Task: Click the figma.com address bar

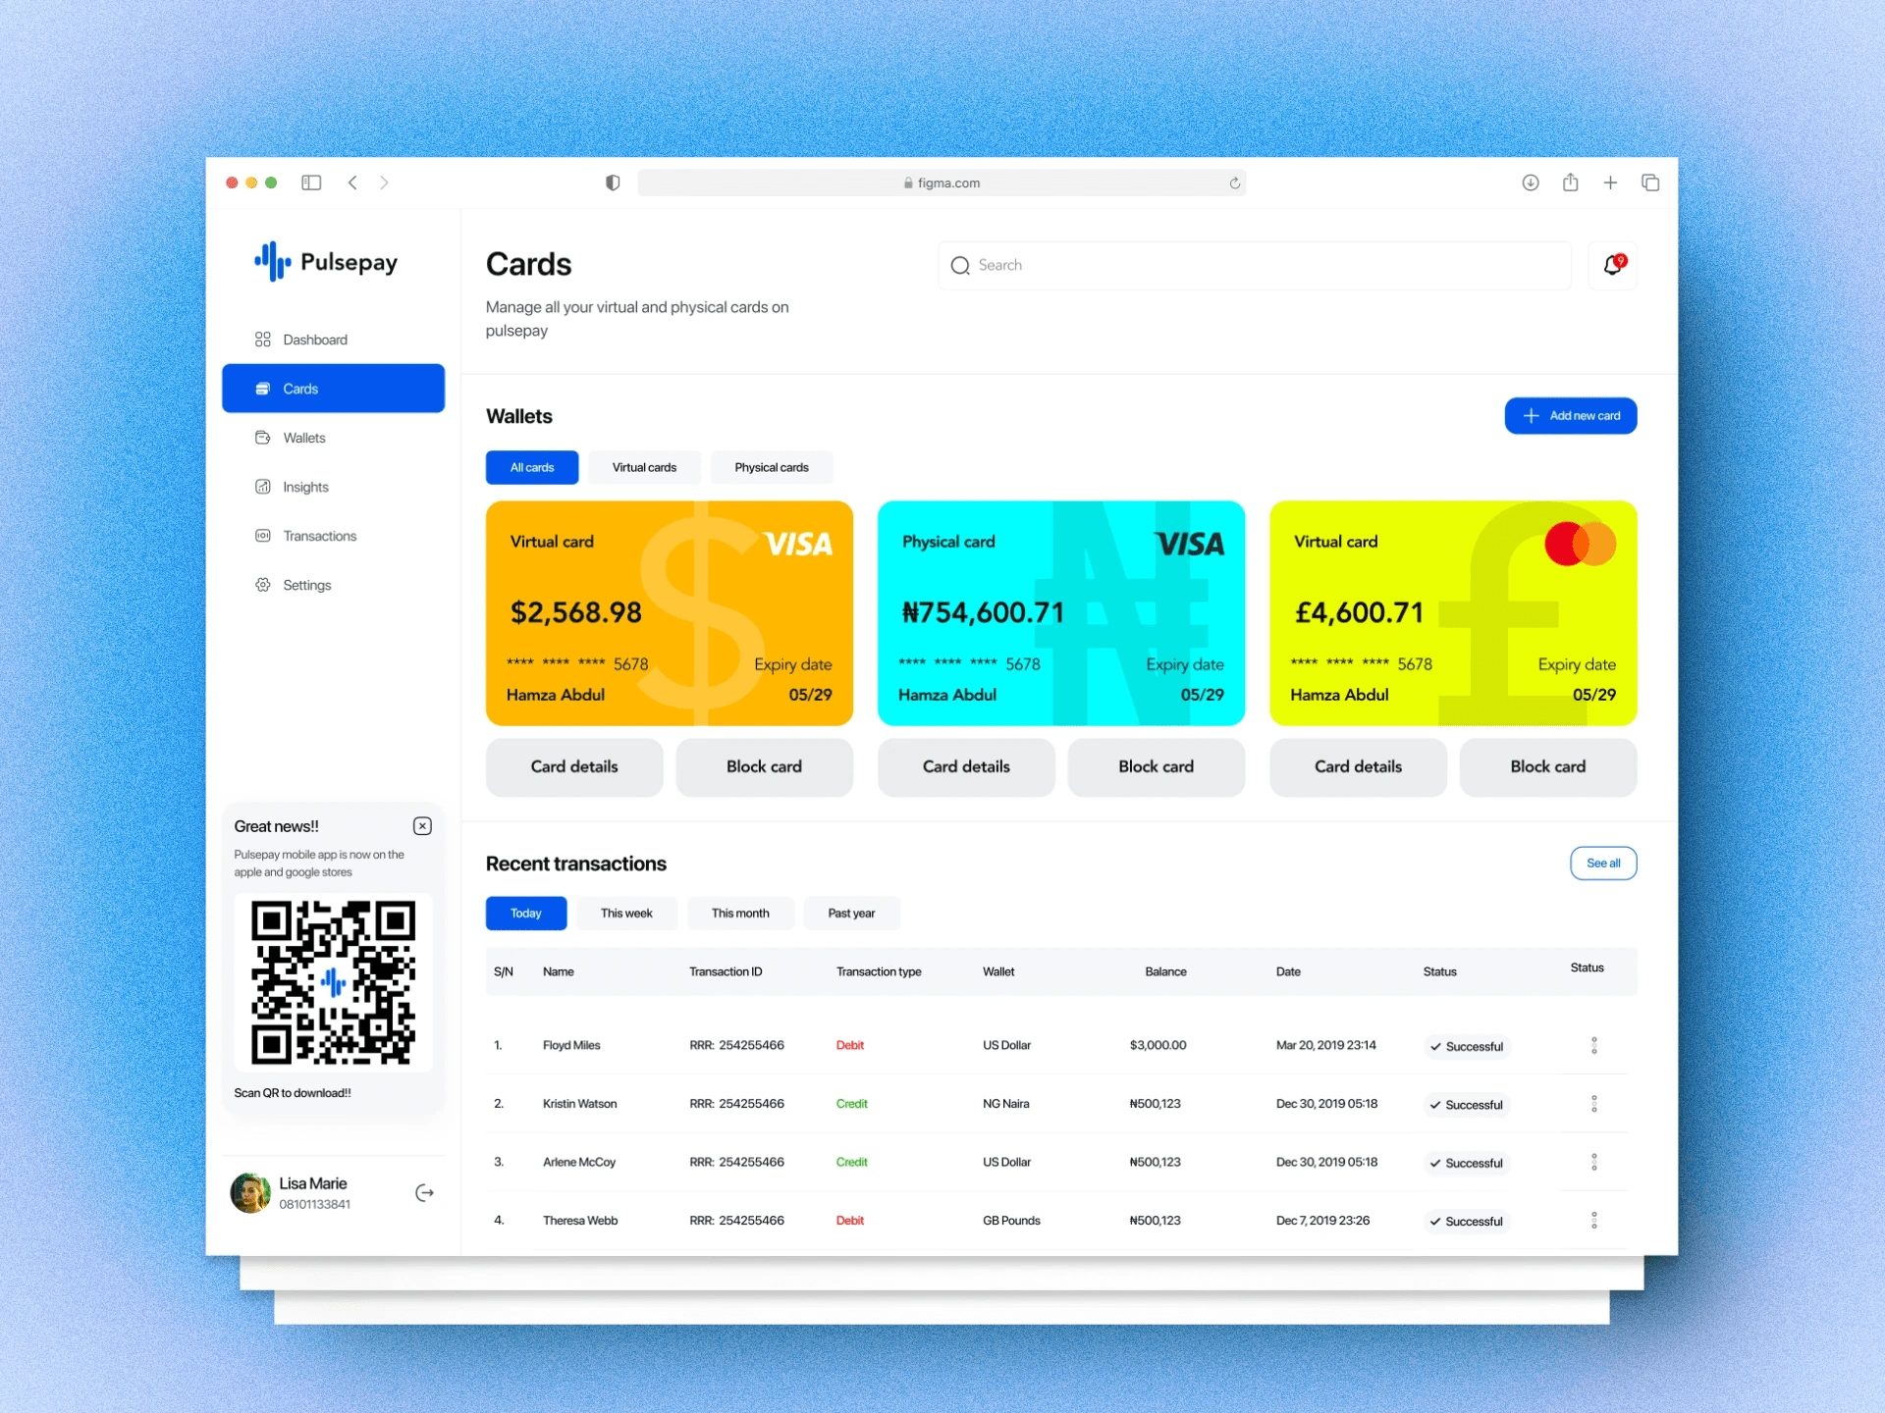Action: (942, 183)
